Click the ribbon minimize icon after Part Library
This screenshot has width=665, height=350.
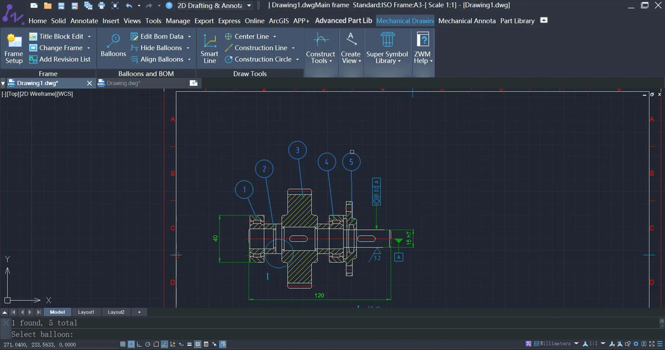543,21
